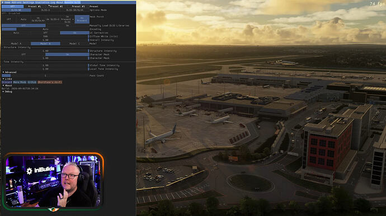
Task: Choose Preset #3
Action: point(78,6)
